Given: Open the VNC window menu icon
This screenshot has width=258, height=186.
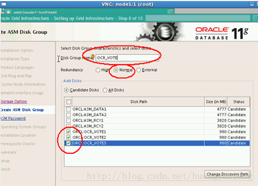Looking at the screenshot, I should point(4,4).
